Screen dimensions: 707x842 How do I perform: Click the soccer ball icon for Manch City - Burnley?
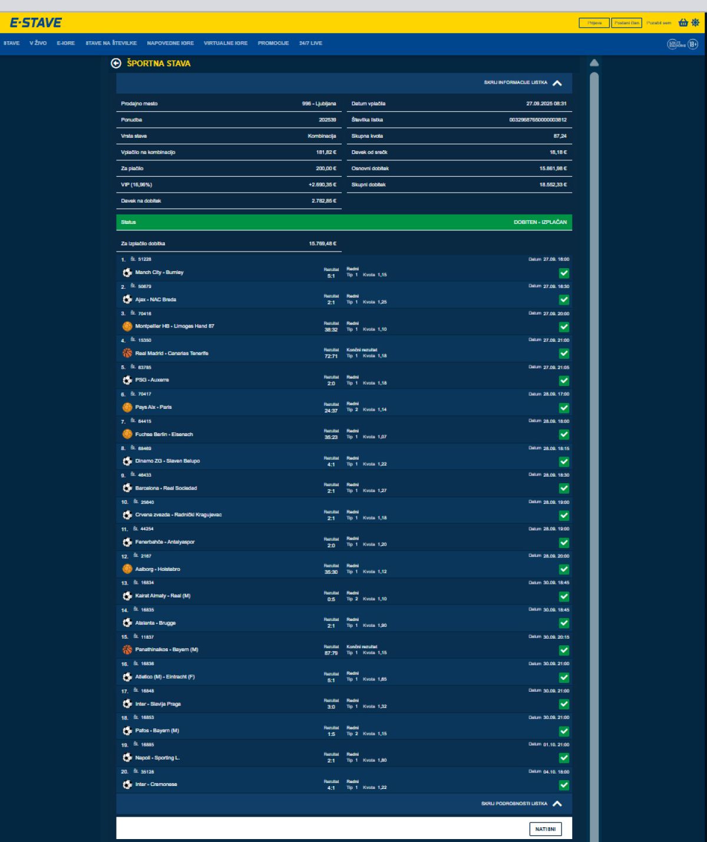tap(127, 273)
